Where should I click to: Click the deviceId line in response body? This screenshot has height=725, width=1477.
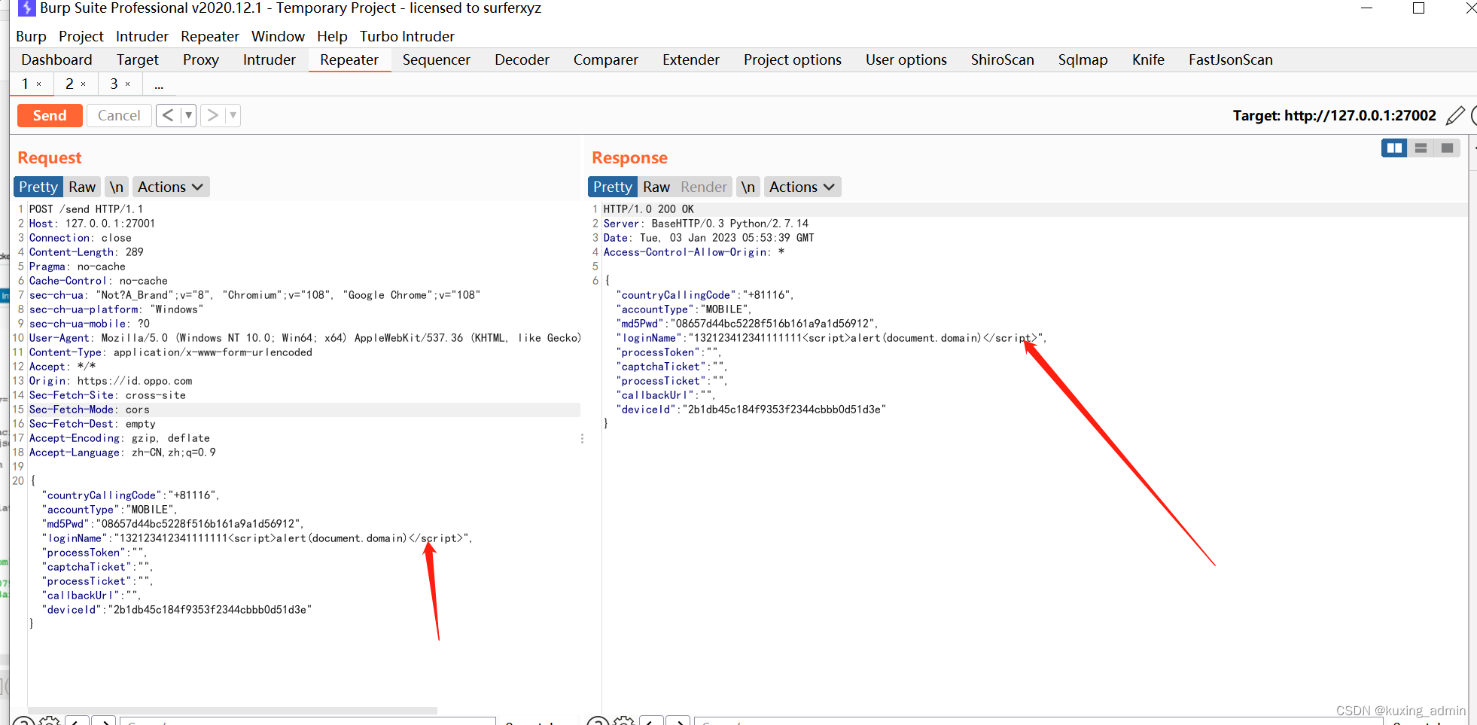click(751, 410)
